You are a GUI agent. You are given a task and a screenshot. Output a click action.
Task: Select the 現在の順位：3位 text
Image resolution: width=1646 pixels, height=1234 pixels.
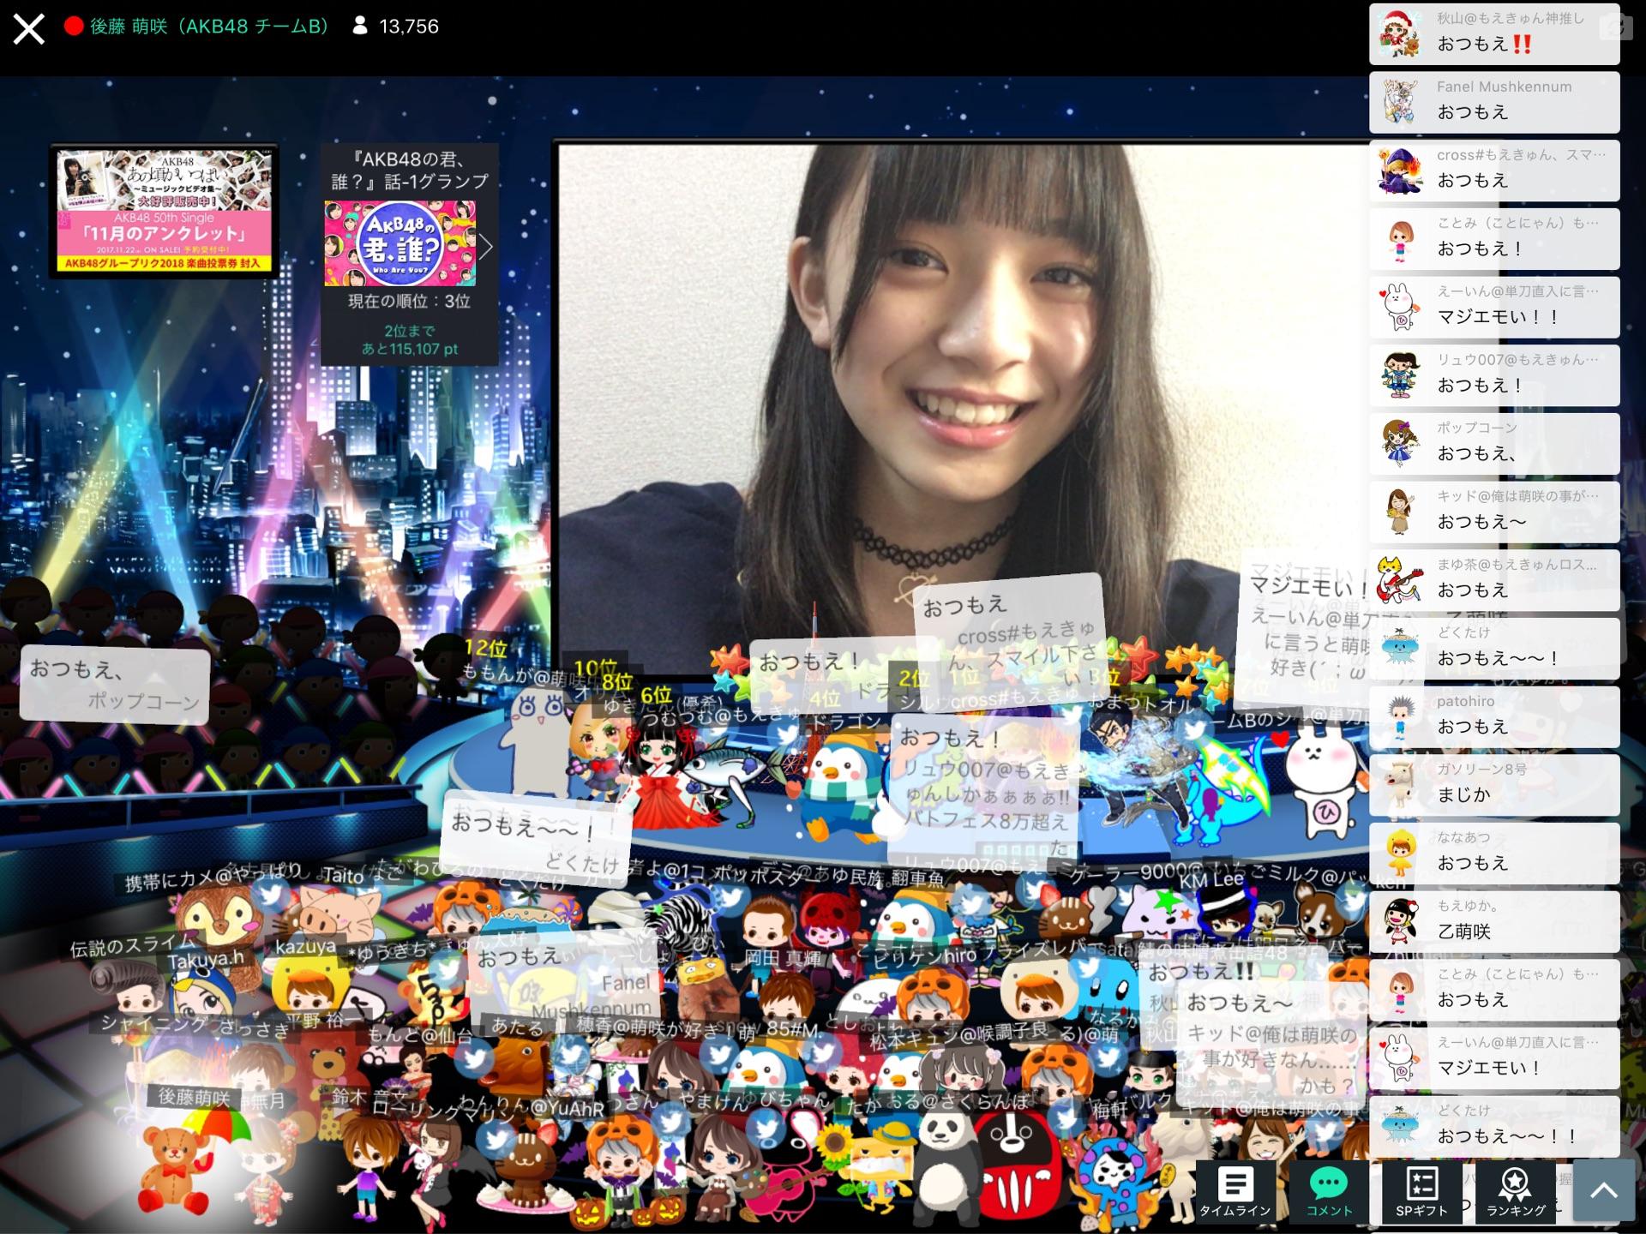click(x=409, y=302)
